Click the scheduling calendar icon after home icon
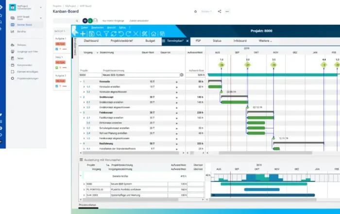This screenshot has width=340, height=214. pyautogui.click(x=162, y=34)
